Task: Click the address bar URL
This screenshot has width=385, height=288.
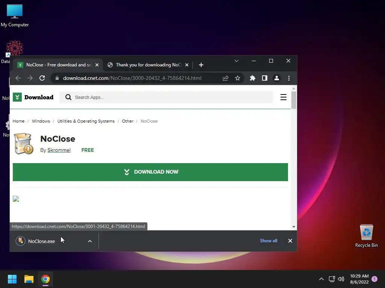Action: (132, 78)
